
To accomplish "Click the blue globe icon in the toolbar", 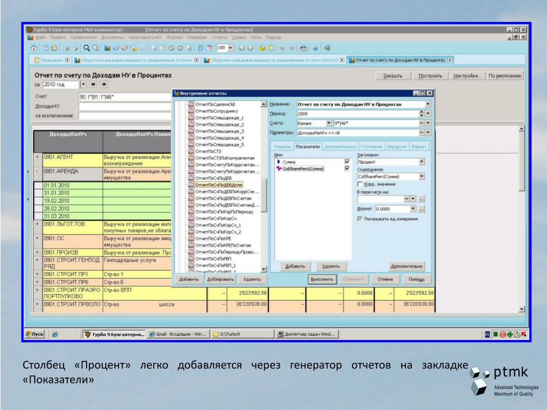I will pos(315,48).
